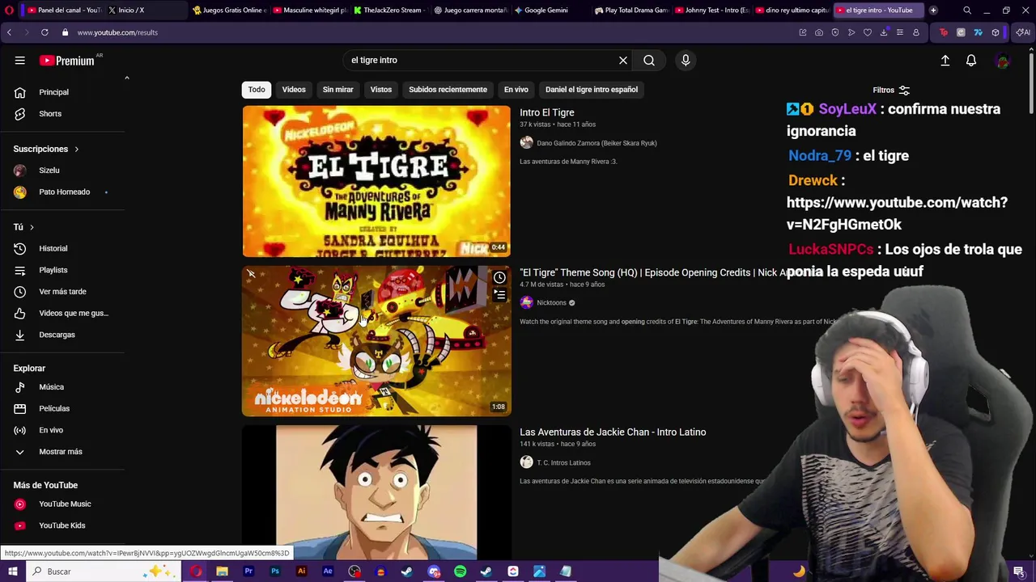
Task: Open the Opera heart bookmark icon
Action: click(x=868, y=32)
